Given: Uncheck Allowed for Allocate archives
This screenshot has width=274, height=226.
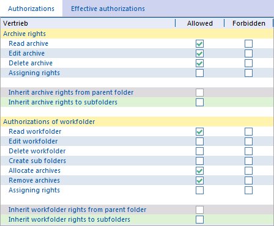Looking at the screenshot, I should (x=199, y=170).
